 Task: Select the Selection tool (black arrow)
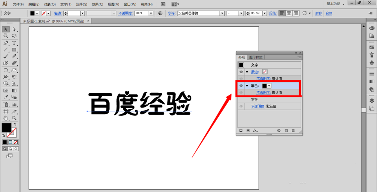[6, 29]
